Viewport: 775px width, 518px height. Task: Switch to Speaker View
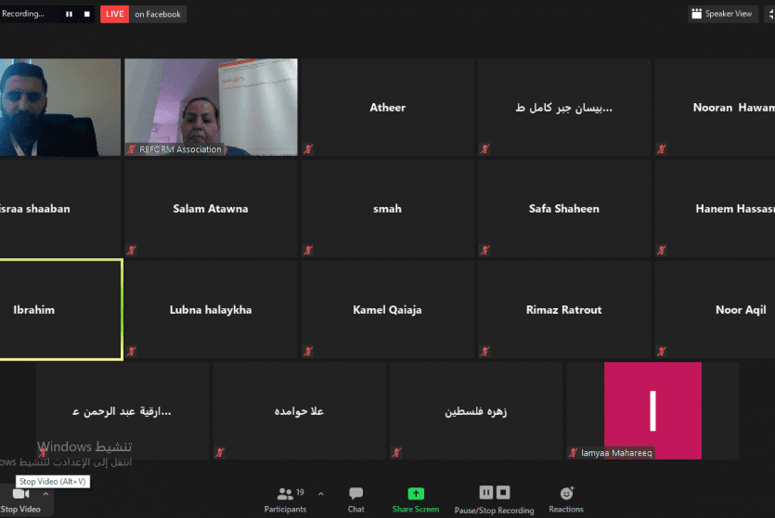click(721, 14)
